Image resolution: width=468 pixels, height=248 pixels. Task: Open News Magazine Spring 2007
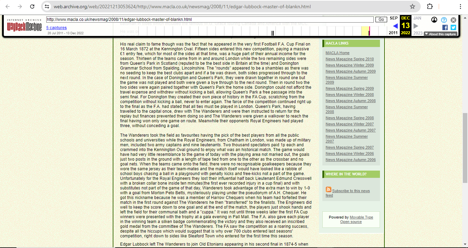coord(349,147)
